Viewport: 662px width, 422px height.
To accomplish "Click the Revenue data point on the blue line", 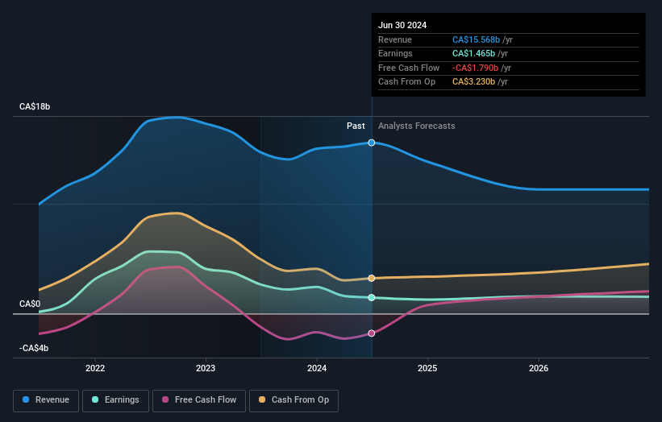I will point(372,143).
